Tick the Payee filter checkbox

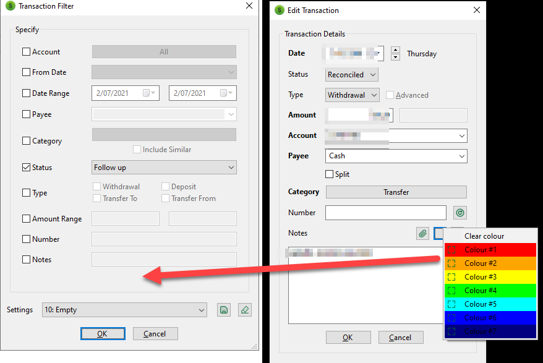pos(26,114)
